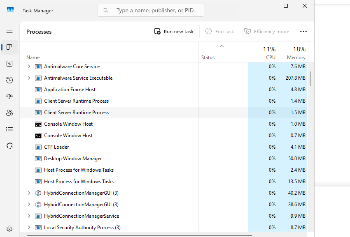Select Host Process for Windows Tasks 2.4 MB row
This screenshot has width=350, height=237.
(x=163, y=170)
